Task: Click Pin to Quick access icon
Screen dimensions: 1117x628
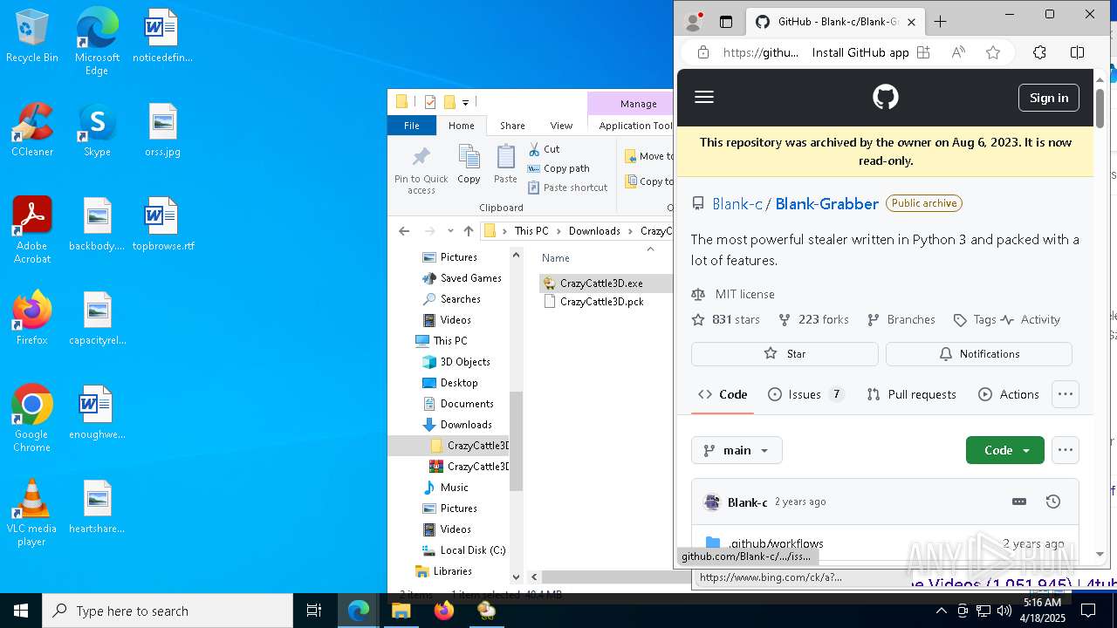Action: 421,170
